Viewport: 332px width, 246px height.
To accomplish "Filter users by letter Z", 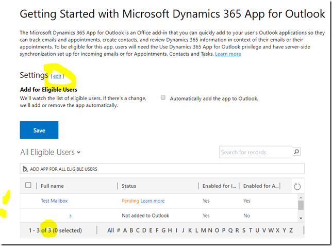I will point(291,231).
